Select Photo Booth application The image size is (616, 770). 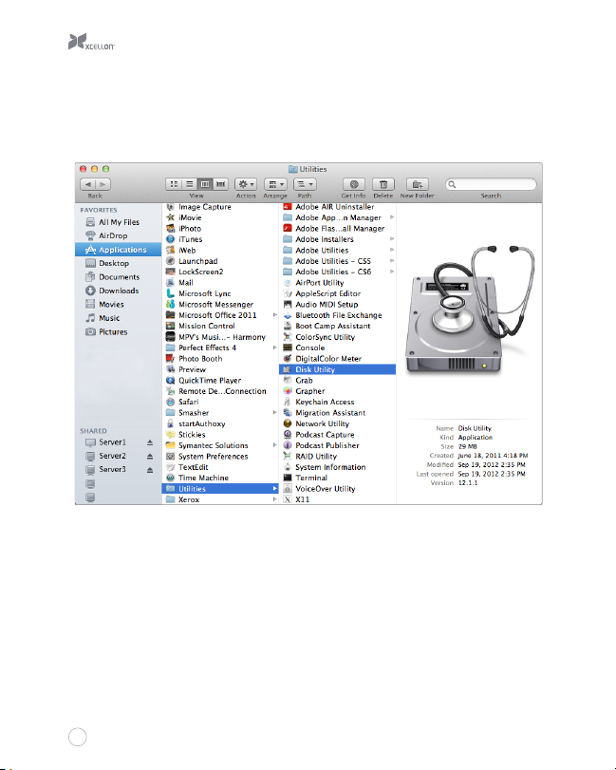coord(220,359)
